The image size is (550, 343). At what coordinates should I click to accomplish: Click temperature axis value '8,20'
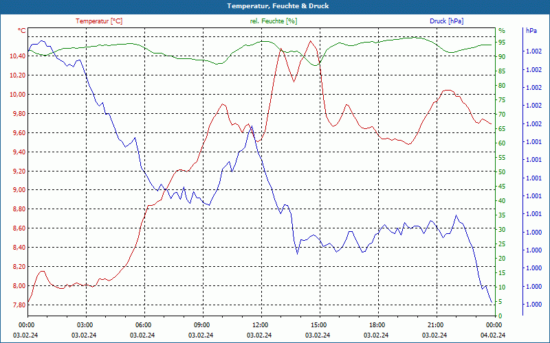[19, 267]
